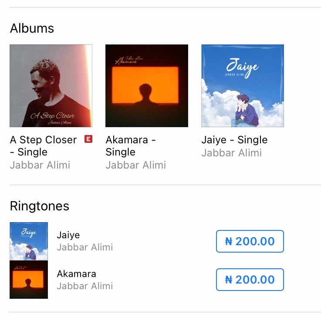Open the A Step Closer album cover

tap(51, 86)
